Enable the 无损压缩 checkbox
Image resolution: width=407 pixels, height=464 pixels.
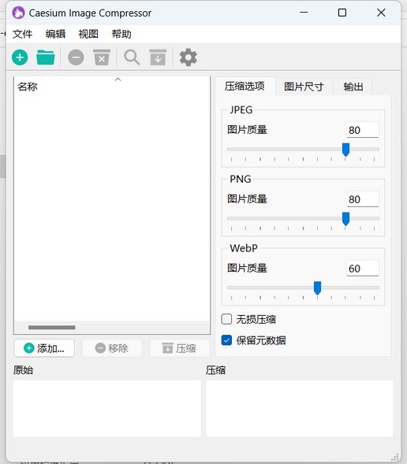point(226,319)
